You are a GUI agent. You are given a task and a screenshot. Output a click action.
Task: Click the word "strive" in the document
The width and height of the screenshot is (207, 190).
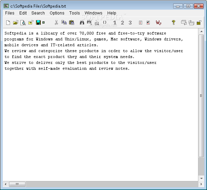point(19,63)
